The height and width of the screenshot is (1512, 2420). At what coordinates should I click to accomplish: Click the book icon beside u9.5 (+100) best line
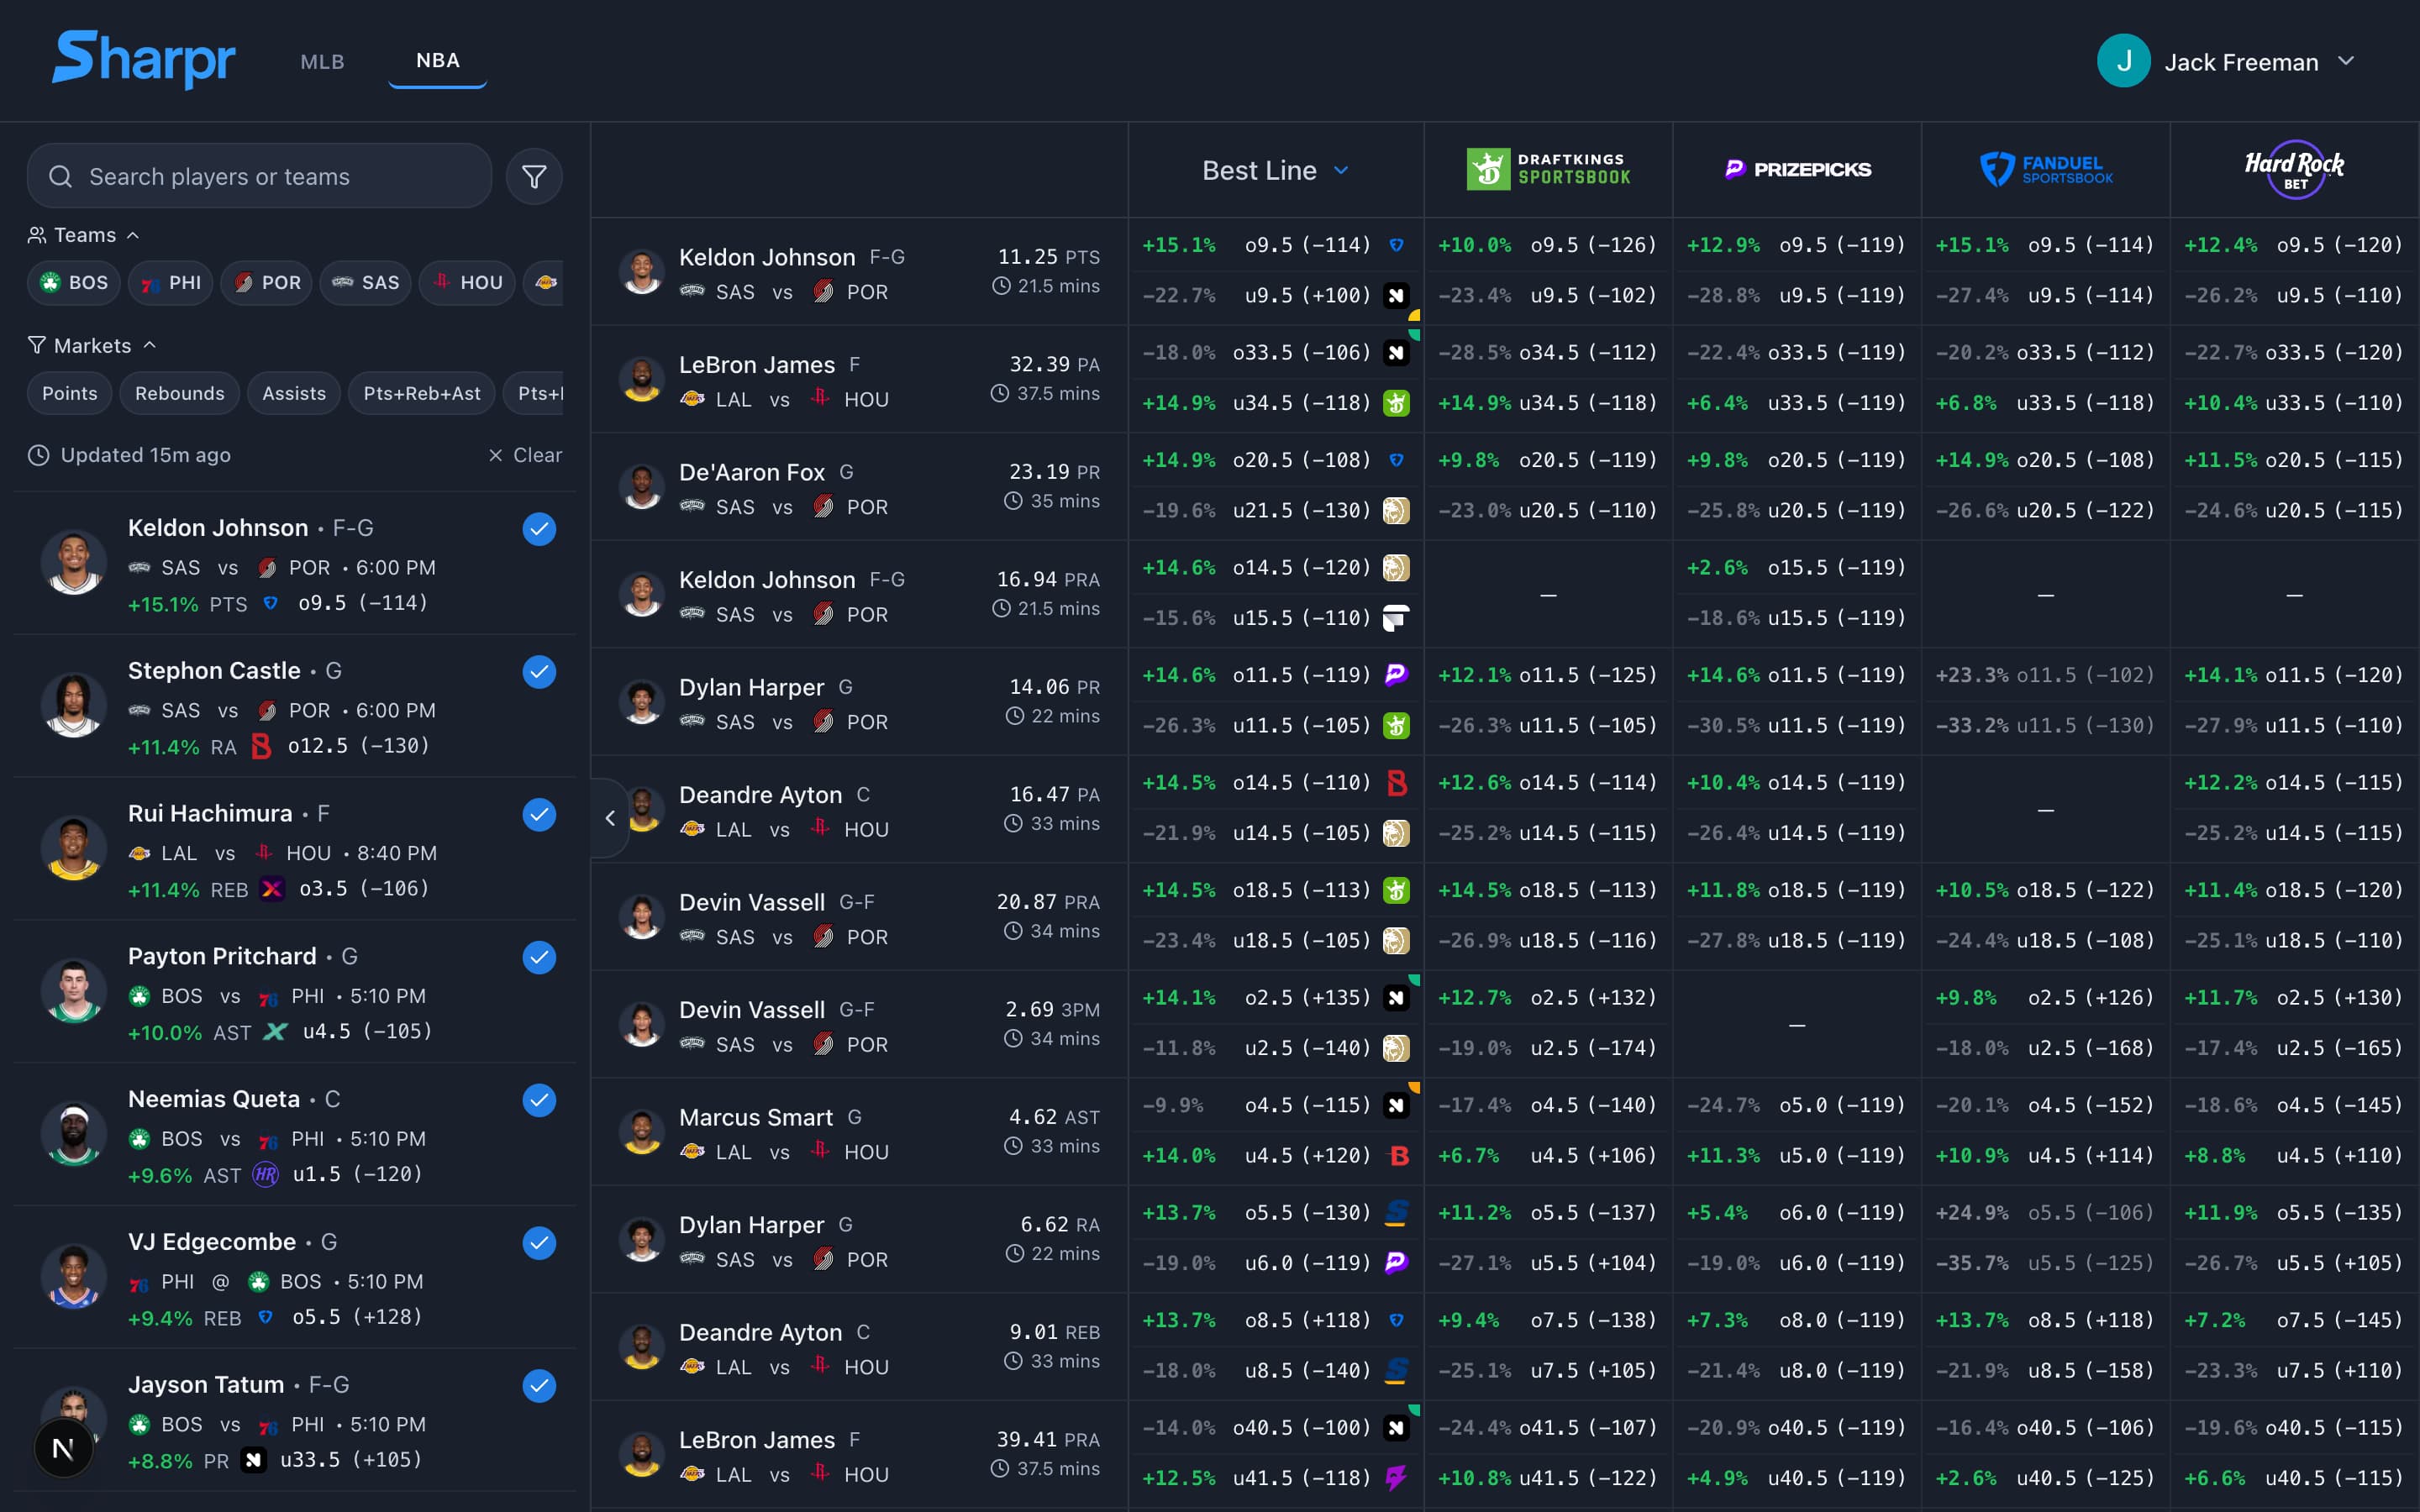pos(1396,295)
